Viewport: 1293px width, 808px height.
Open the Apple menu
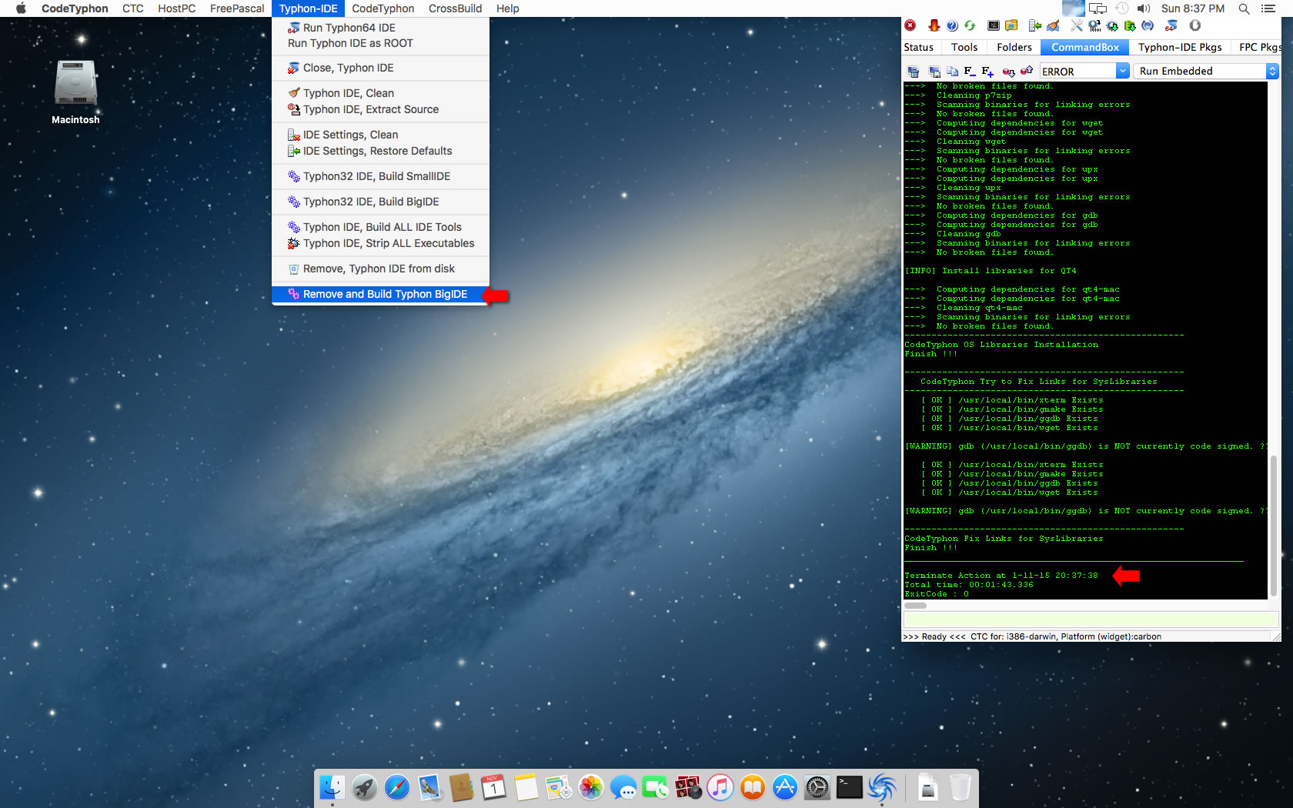pyautogui.click(x=21, y=8)
